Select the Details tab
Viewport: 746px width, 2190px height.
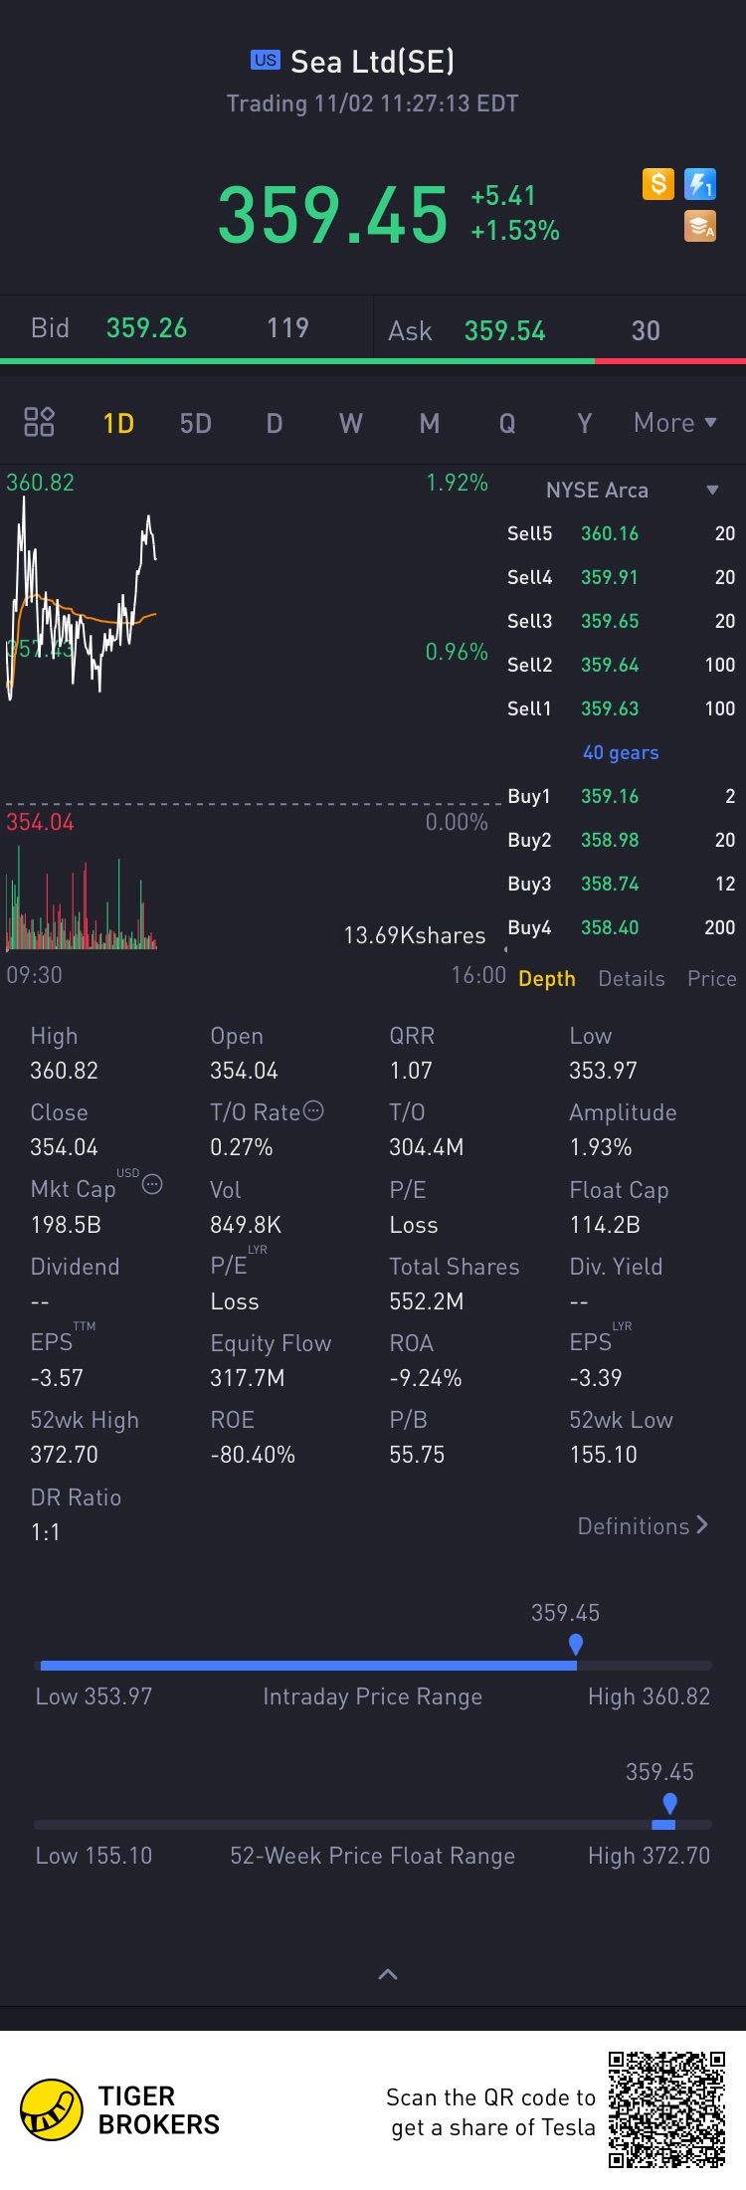(x=632, y=978)
